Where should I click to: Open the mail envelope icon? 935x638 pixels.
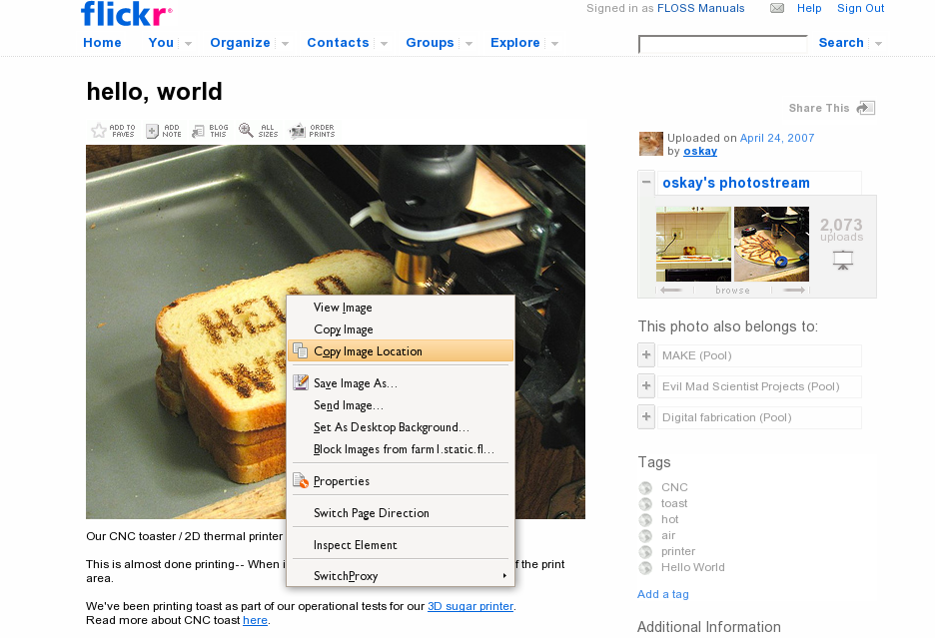(777, 9)
